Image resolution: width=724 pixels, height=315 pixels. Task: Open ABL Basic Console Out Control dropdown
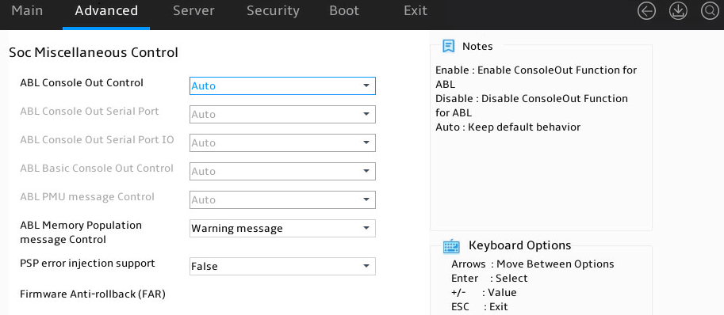point(282,171)
